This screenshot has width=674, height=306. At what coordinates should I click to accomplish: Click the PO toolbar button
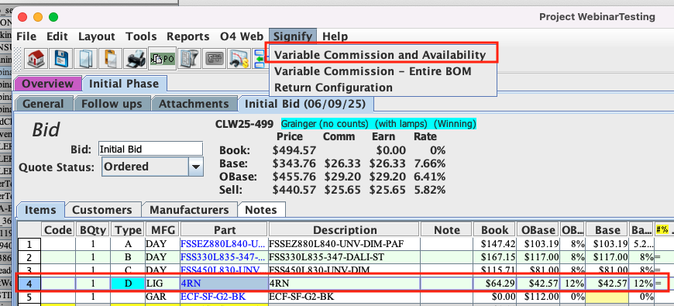click(x=162, y=58)
